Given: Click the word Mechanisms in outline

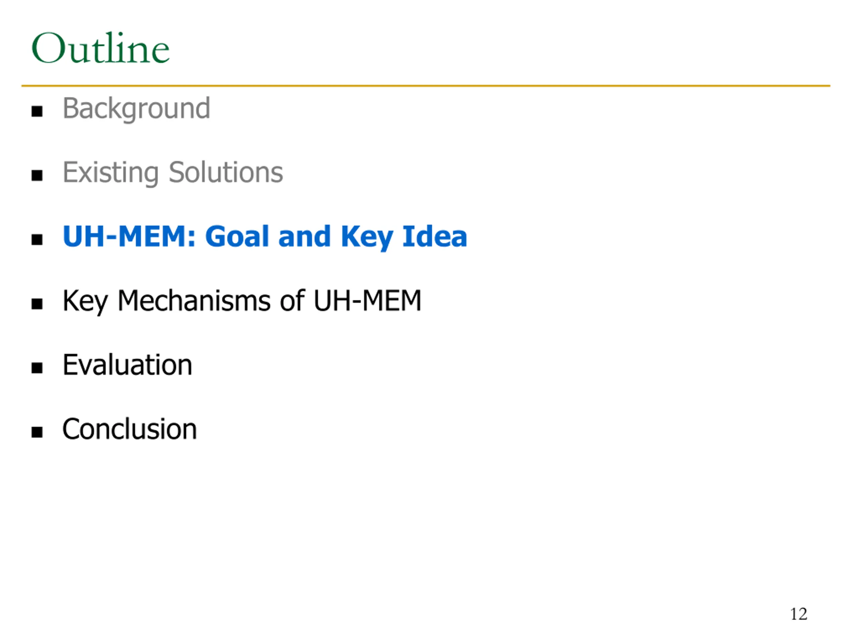Looking at the screenshot, I should tap(194, 301).
